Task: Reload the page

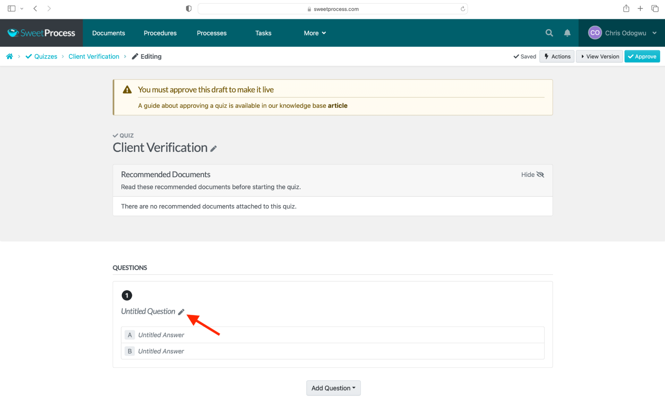Action: click(x=462, y=9)
